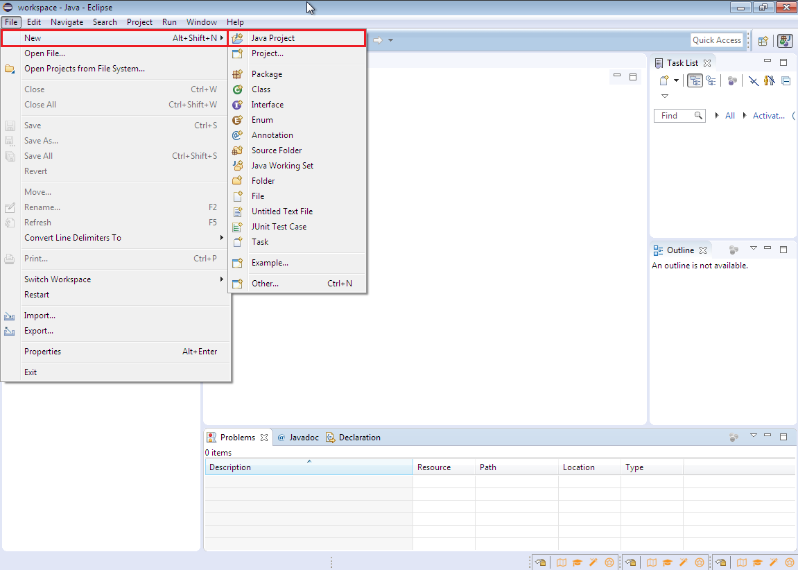Create a new Enum
798x570 pixels.
(x=297, y=120)
